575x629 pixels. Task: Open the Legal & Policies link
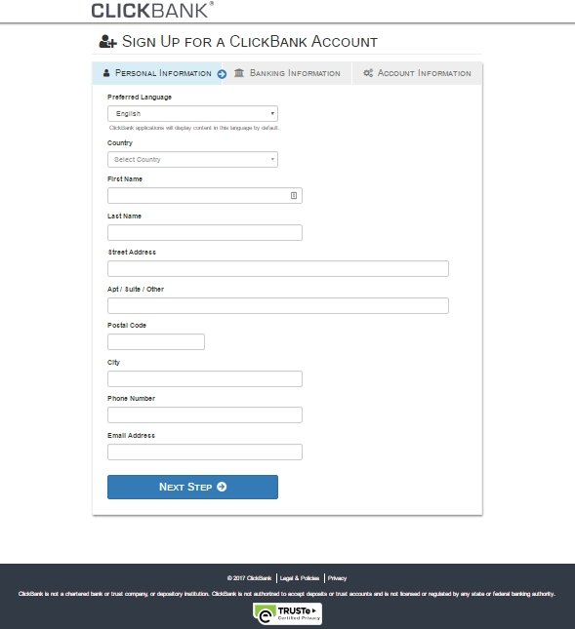300,578
